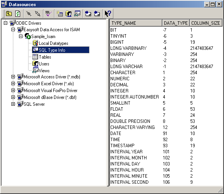This screenshot has height=194, width=224.
Task: Select Tables tree item
Action: point(45,57)
